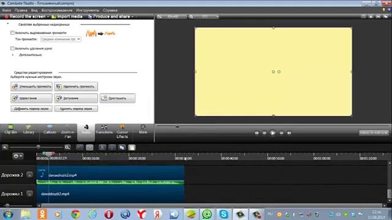The width and height of the screenshot is (392, 220).
Task: Jump to previous clip button
Action: (x=257, y=133)
